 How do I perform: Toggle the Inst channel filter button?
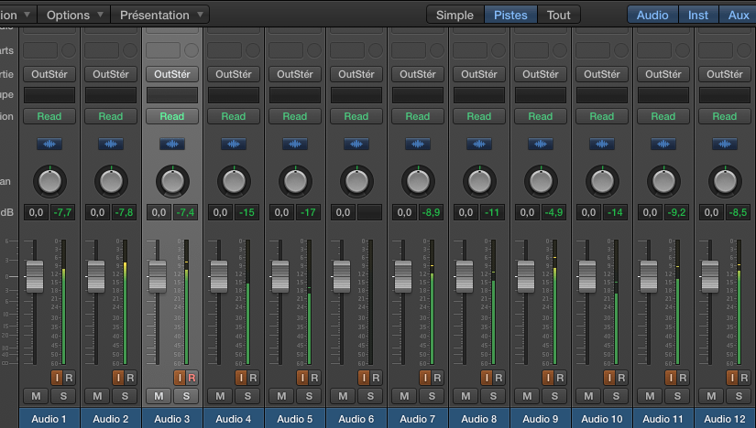point(698,15)
